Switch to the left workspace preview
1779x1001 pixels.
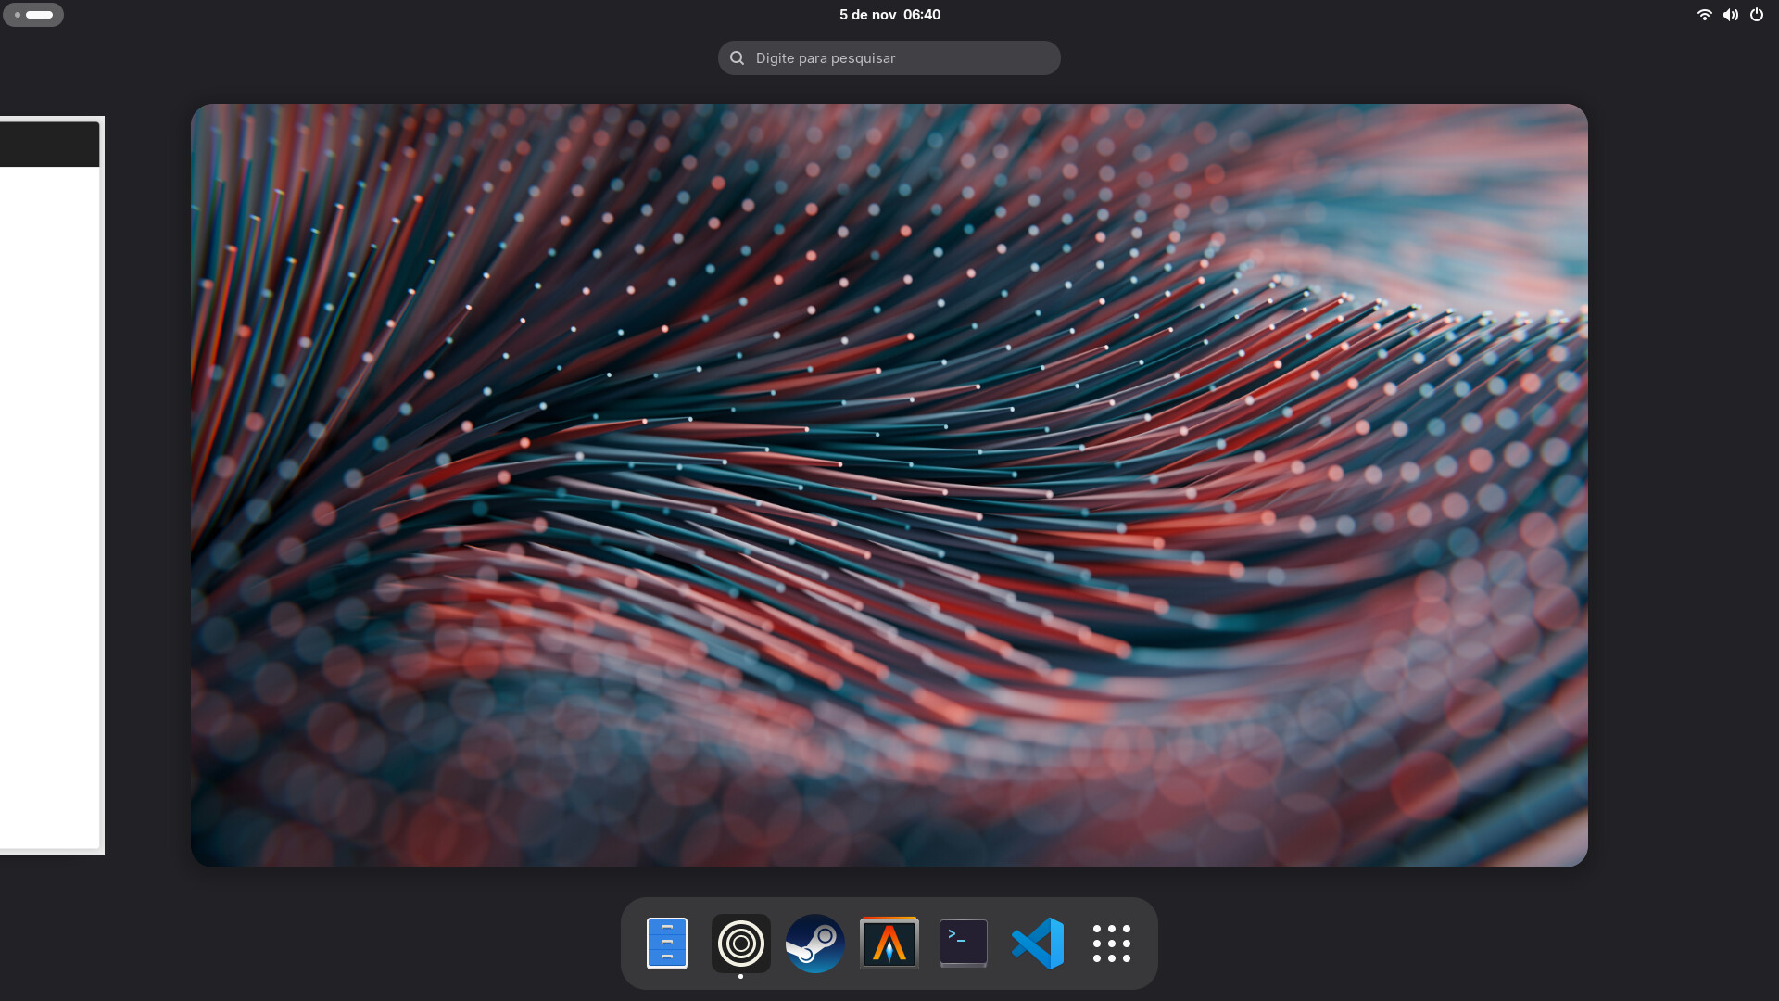pos(51,484)
